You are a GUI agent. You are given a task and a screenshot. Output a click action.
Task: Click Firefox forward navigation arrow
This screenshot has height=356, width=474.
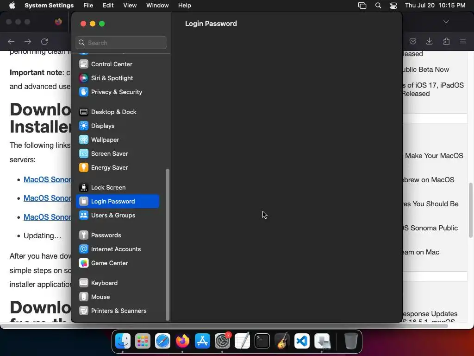click(x=28, y=41)
